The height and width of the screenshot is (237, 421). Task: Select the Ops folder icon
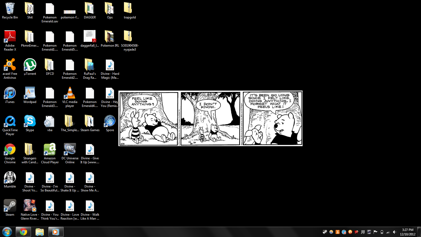click(x=110, y=11)
